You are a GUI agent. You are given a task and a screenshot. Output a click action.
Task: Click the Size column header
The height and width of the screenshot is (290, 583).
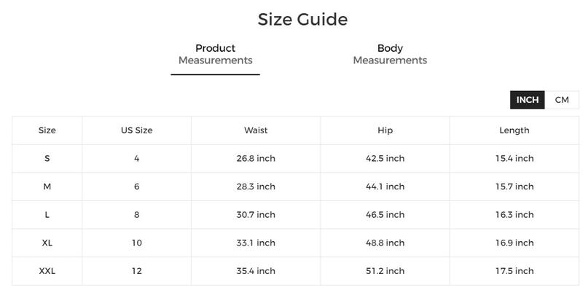(47, 130)
